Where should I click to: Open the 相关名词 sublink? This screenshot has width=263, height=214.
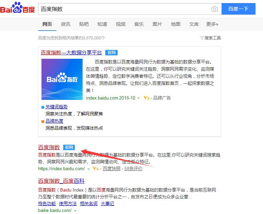tap(89, 203)
